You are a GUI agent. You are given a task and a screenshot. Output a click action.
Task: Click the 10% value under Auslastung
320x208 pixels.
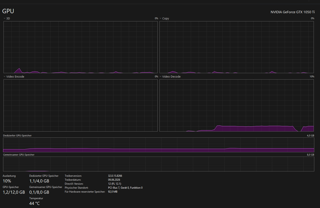pos(7,181)
